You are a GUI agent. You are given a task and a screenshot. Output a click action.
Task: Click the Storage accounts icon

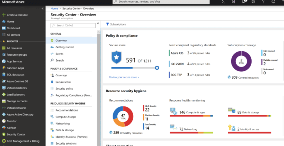[x=4, y=101]
